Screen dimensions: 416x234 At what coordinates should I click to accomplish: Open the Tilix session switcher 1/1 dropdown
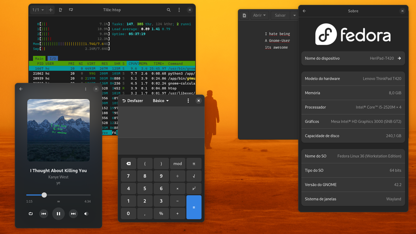click(x=38, y=10)
